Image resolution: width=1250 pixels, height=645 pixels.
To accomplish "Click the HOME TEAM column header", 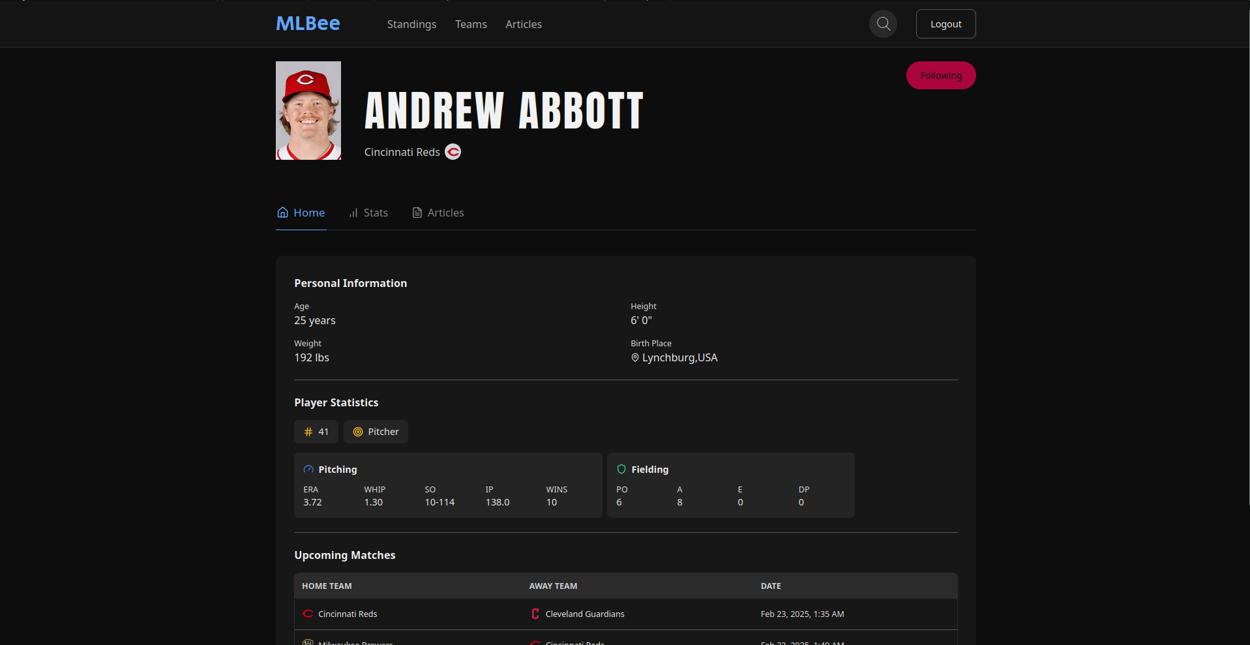I will click(x=327, y=586).
